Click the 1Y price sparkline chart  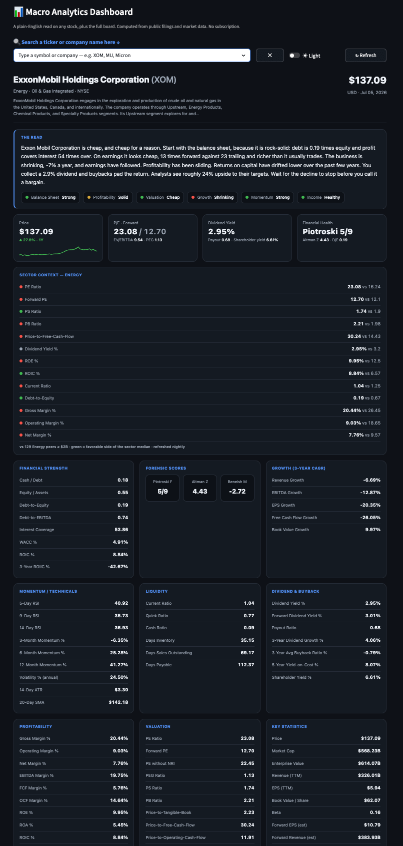point(58,251)
